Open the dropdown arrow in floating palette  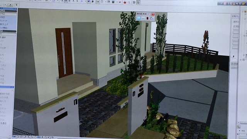(143, 18)
